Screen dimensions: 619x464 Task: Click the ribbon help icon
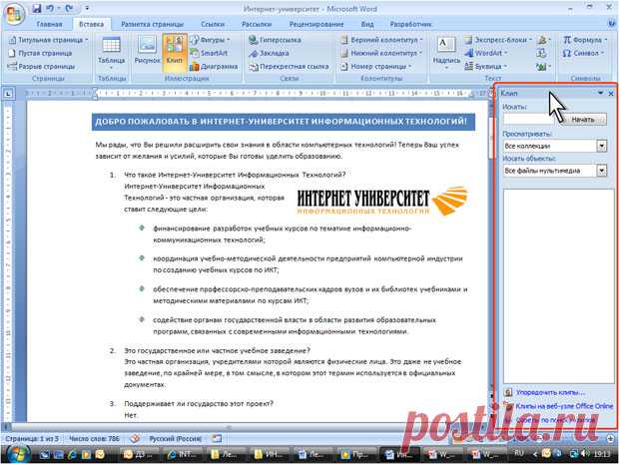click(x=612, y=24)
